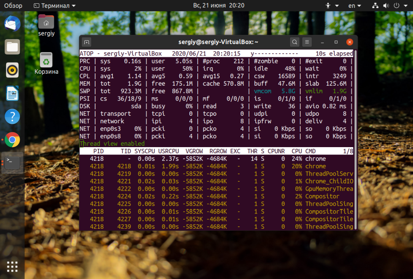
Task: Open the terminal search button
Action: coord(294,42)
